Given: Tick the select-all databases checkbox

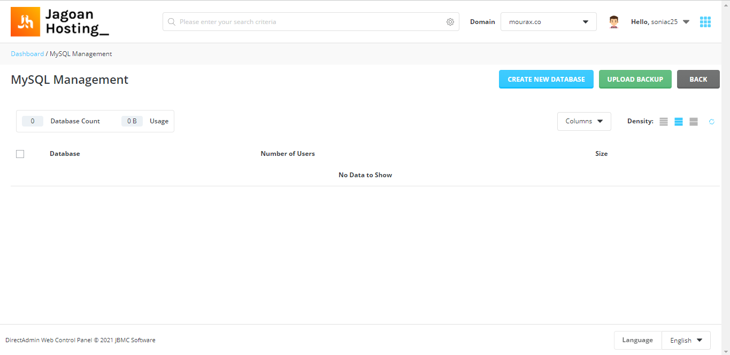Looking at the screenshot, I should (20, 154).
